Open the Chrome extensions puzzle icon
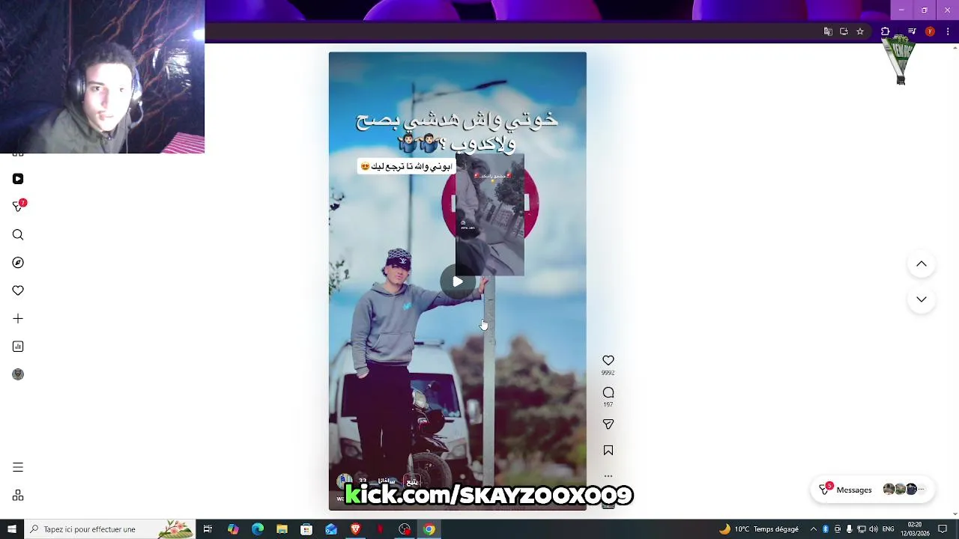 point(886,31)
